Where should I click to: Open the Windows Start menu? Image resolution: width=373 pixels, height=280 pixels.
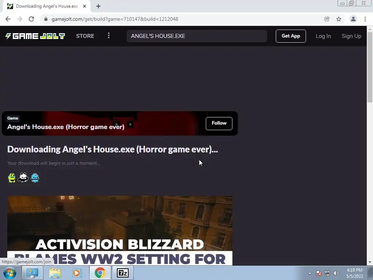[10, 273]
